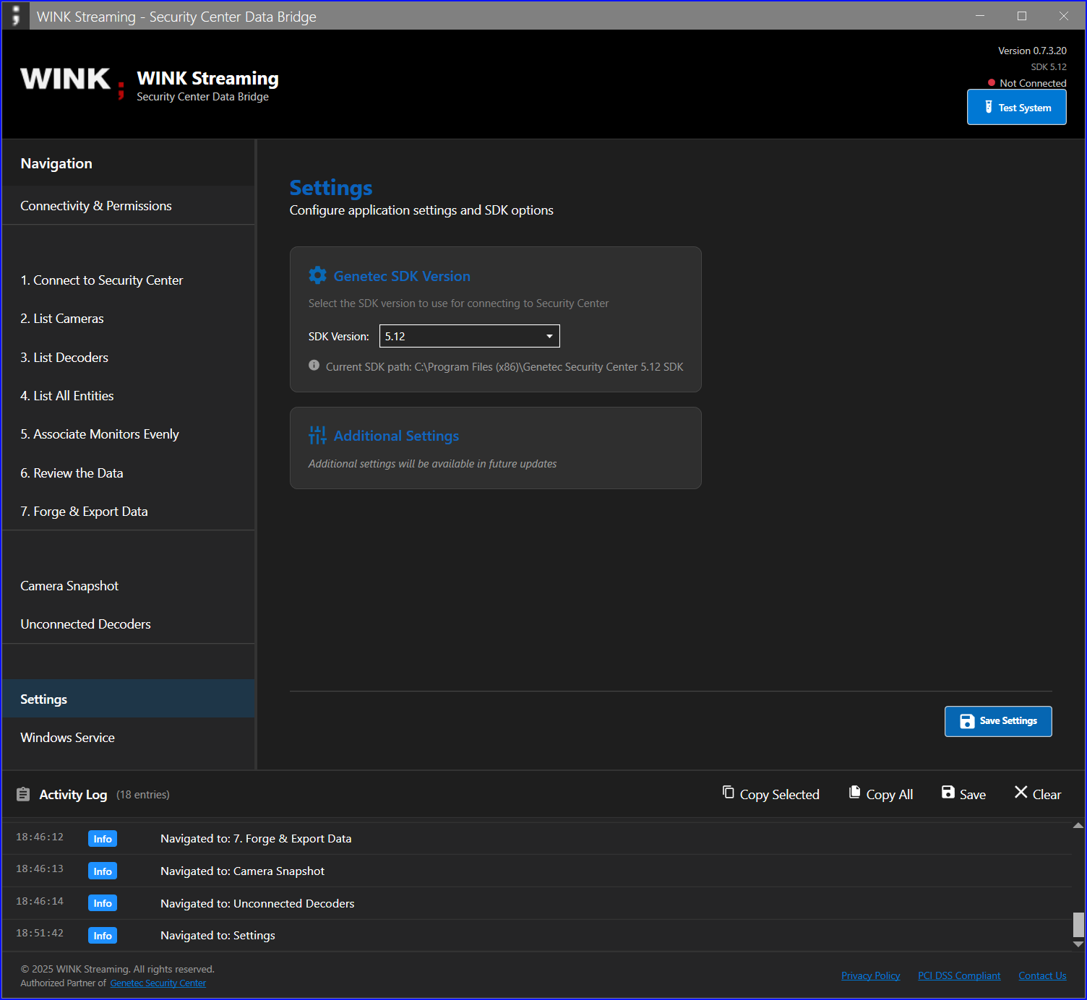The width and height of the screenshot is (1087, 1000).
Task: Open the Privacy Policy link
Action: 870,975
